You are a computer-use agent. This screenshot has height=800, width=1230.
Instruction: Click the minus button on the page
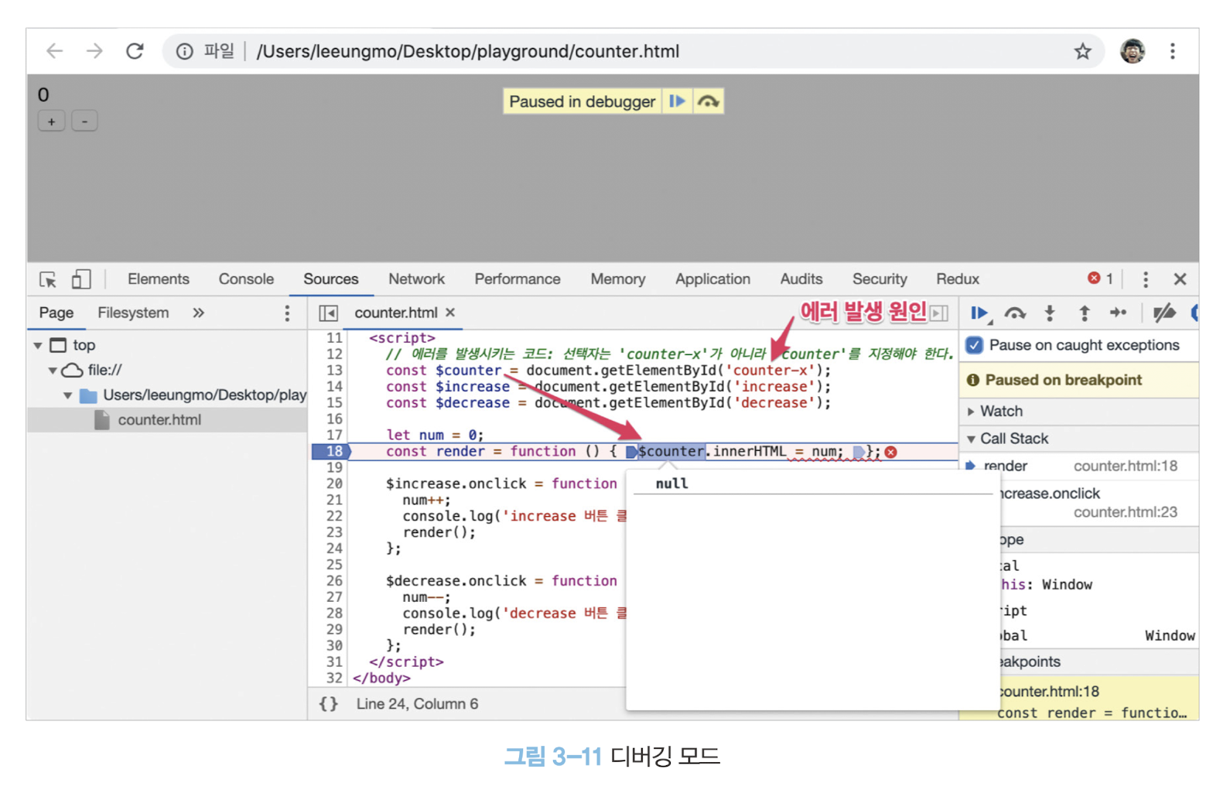tap(84, 121)
